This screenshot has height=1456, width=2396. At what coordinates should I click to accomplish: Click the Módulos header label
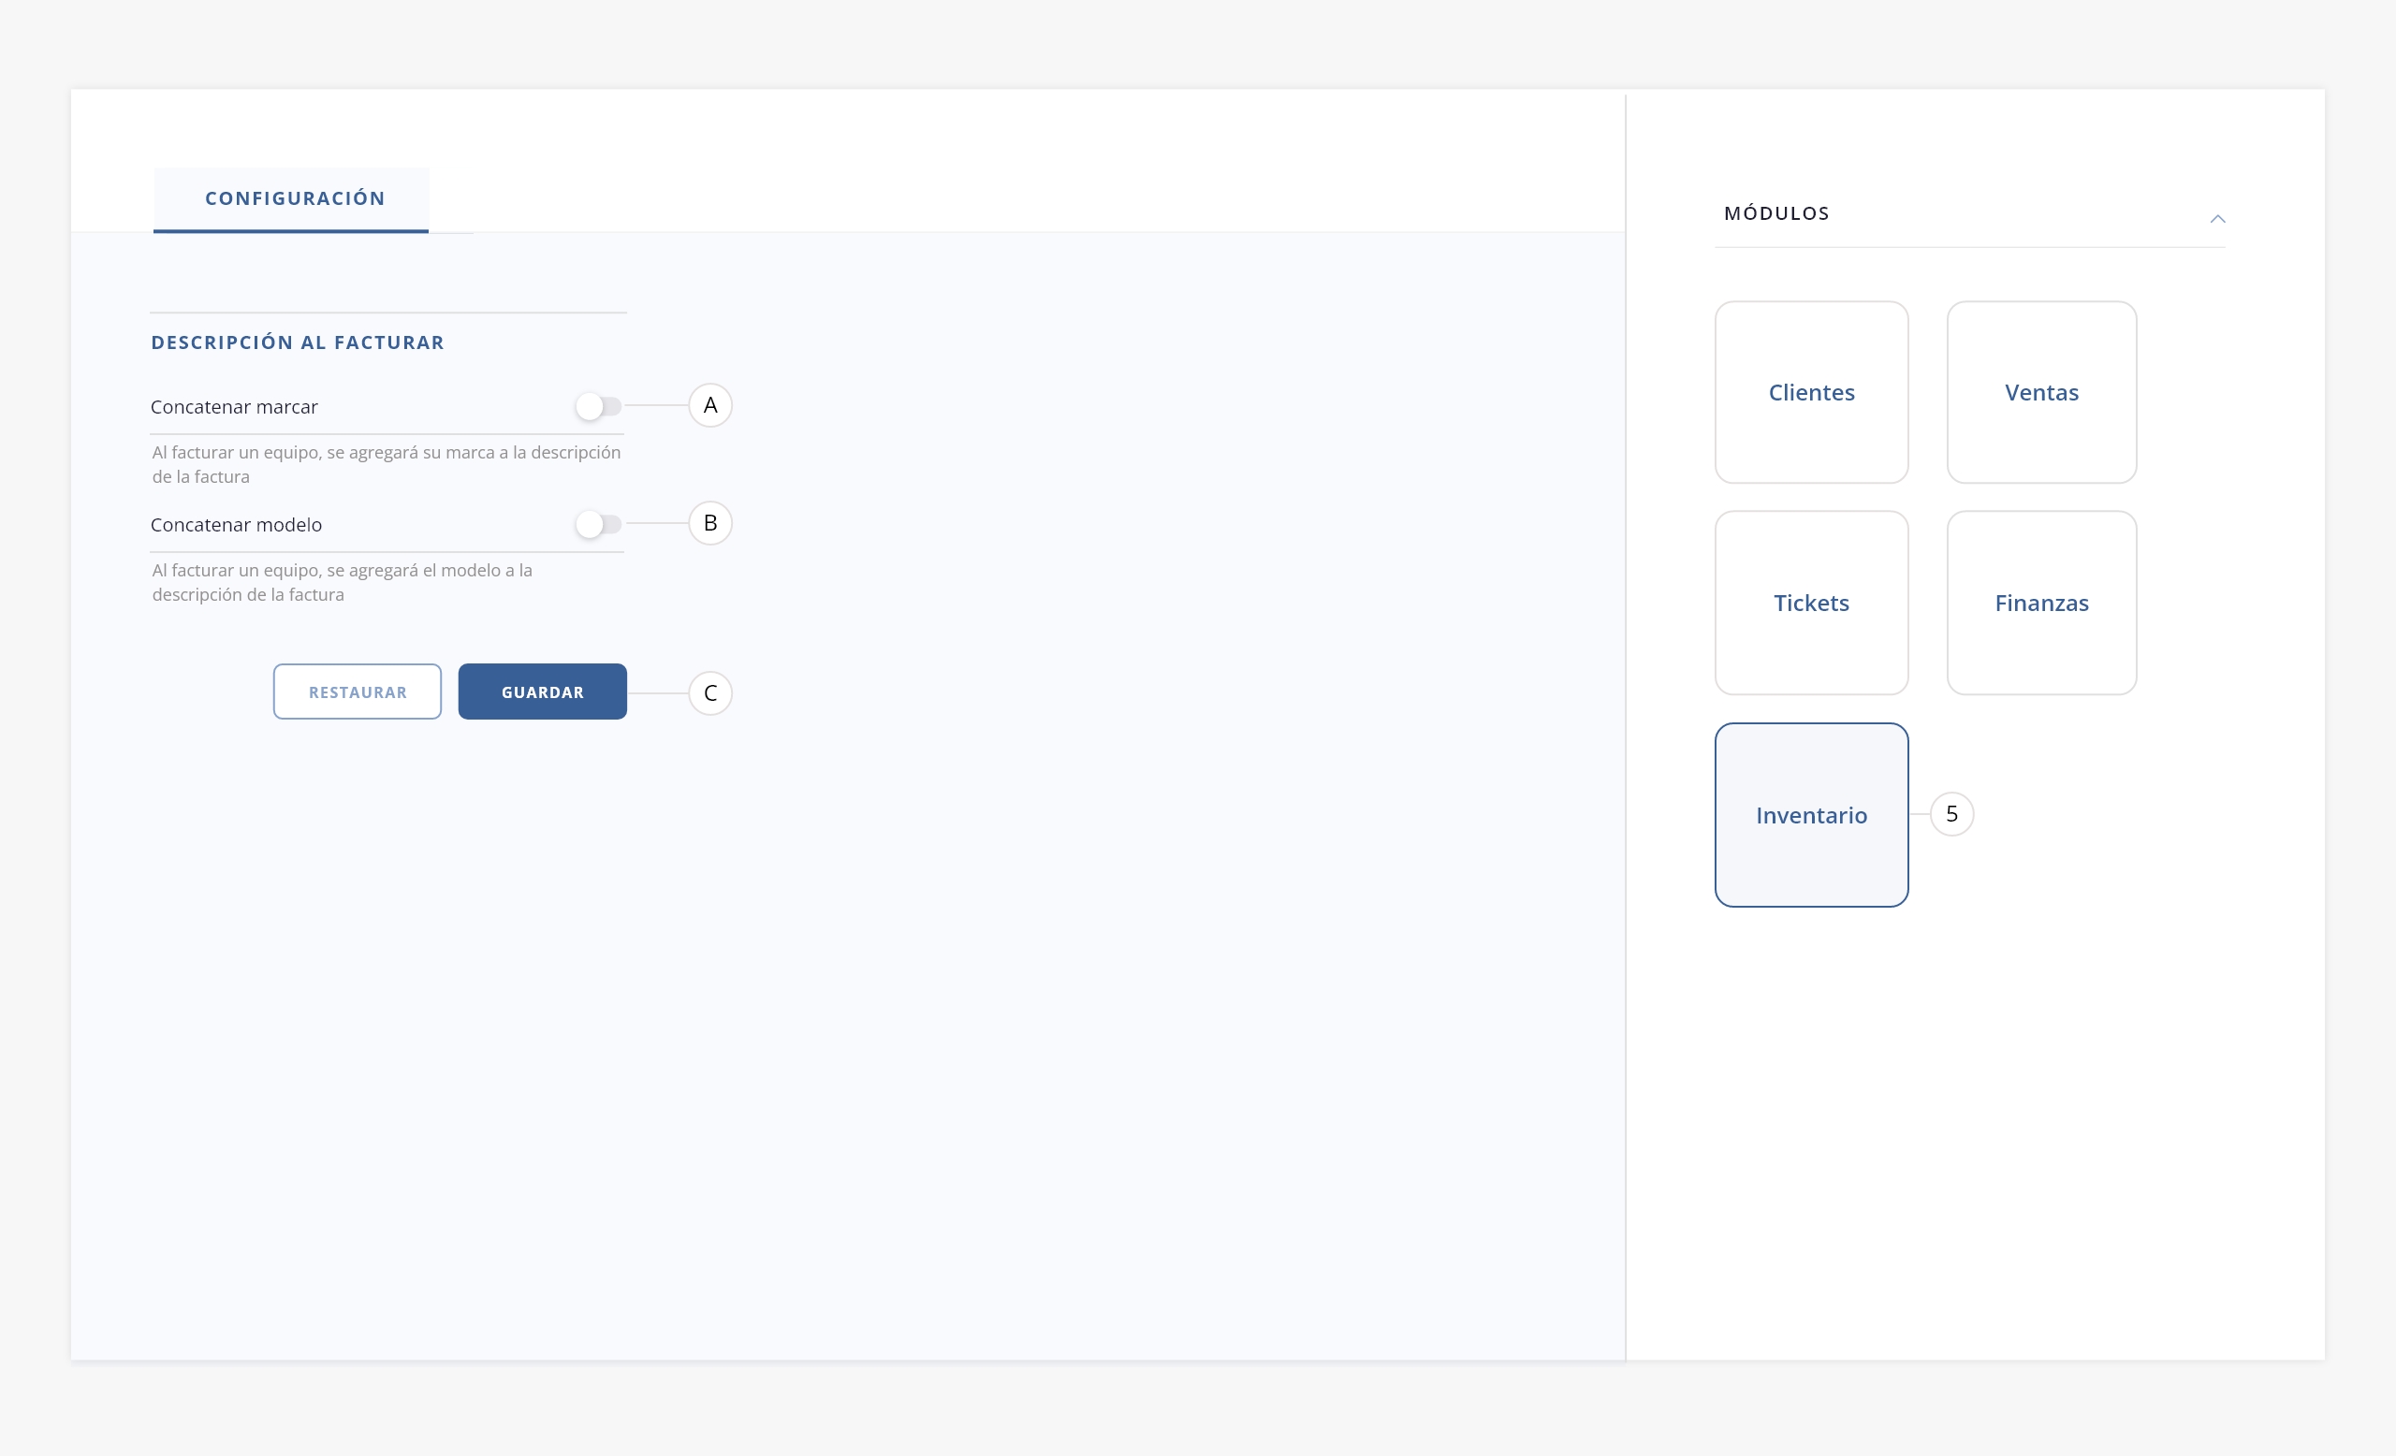1775,214
